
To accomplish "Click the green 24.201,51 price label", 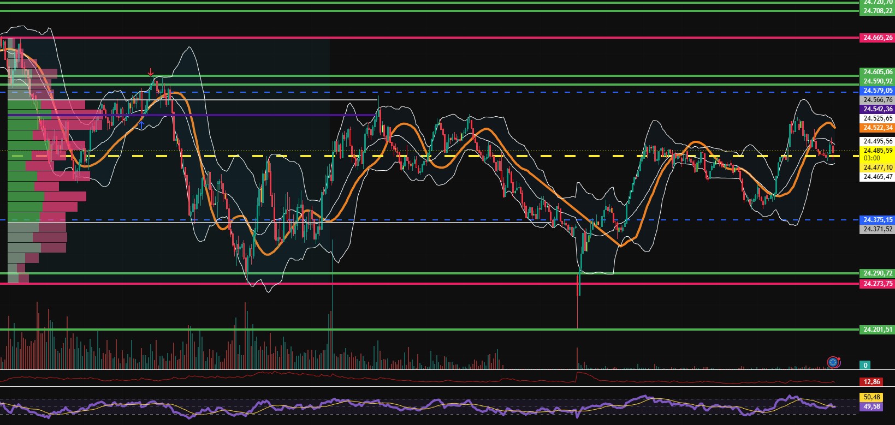I will point(877,330).
